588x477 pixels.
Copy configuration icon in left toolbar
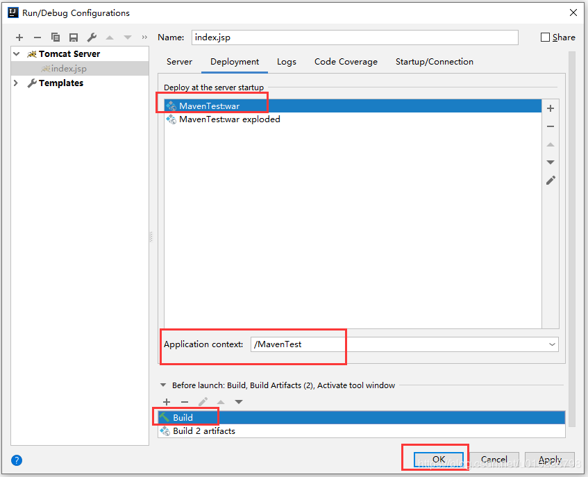[x=55, y=37]
